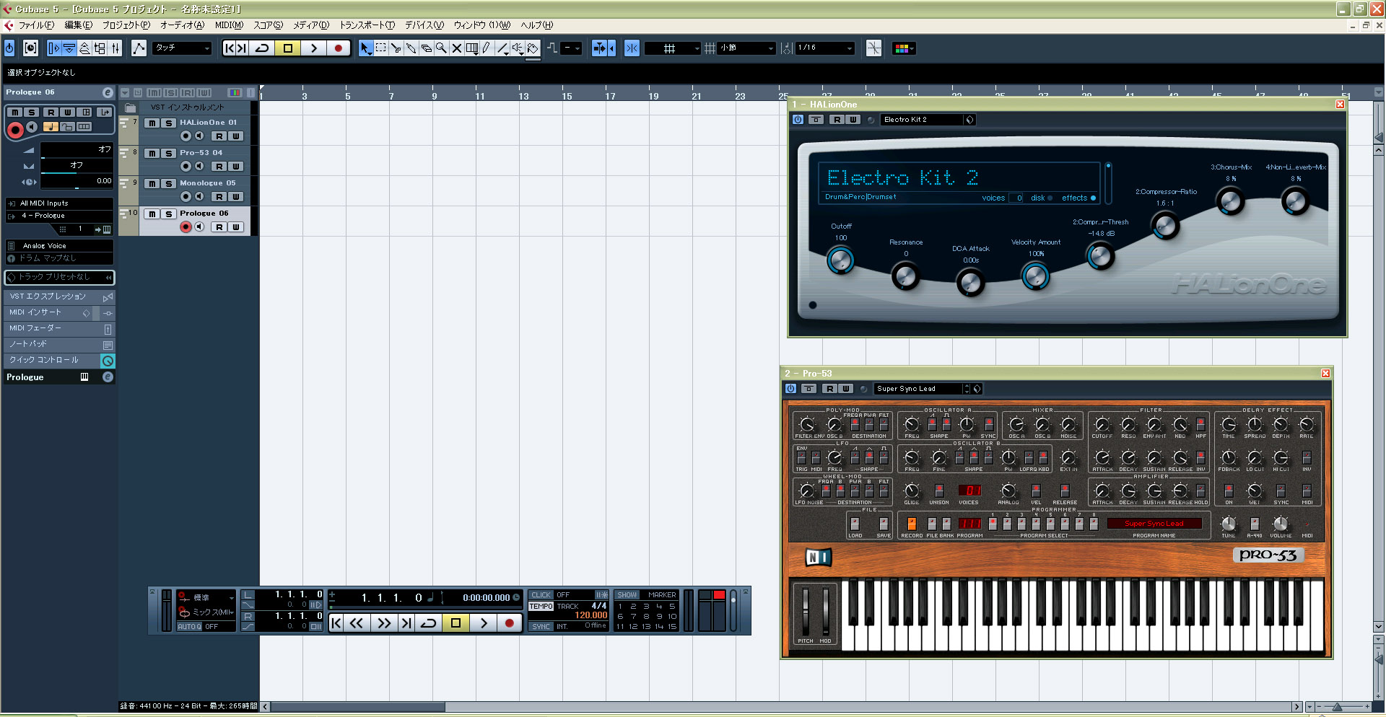This screenshot has height=717, width=1386.
Task: Toggle monitor on Prologue 06 track
Action: (199, 227)
